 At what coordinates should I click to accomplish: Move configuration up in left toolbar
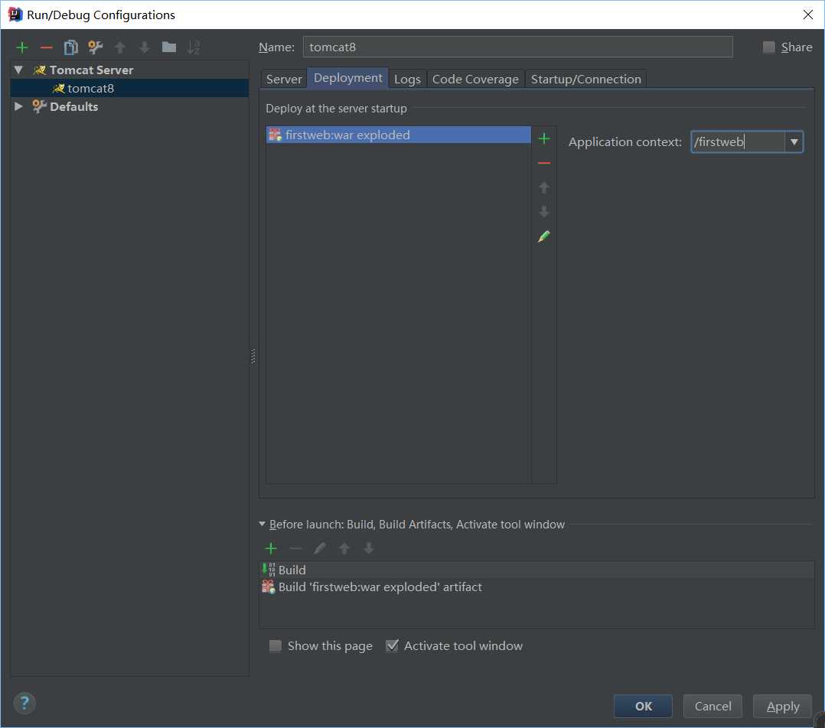point(120,47)
